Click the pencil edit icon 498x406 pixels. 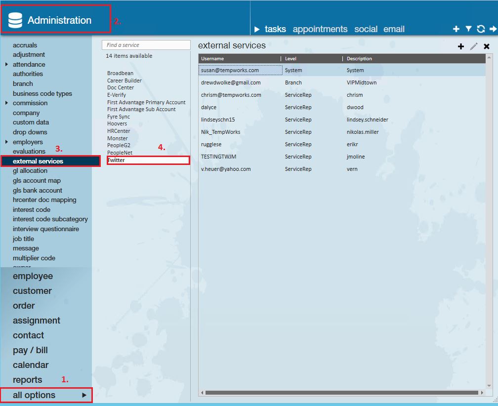(474, 46)
